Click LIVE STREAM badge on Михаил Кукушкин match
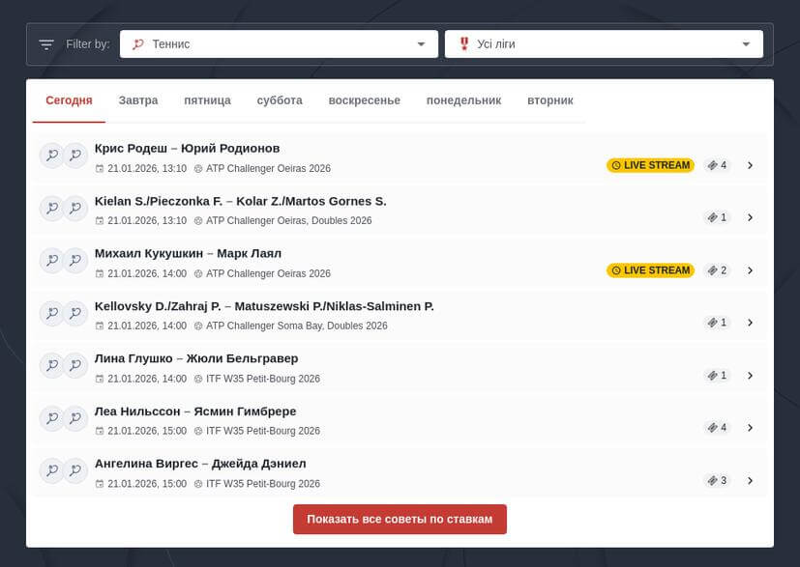 650,270
